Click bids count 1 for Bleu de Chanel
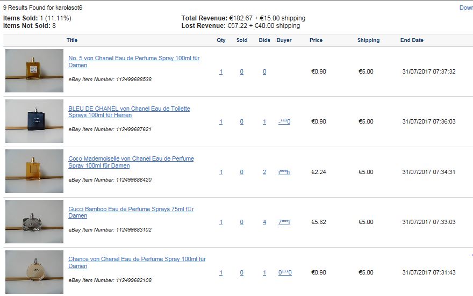 point(264,122)
